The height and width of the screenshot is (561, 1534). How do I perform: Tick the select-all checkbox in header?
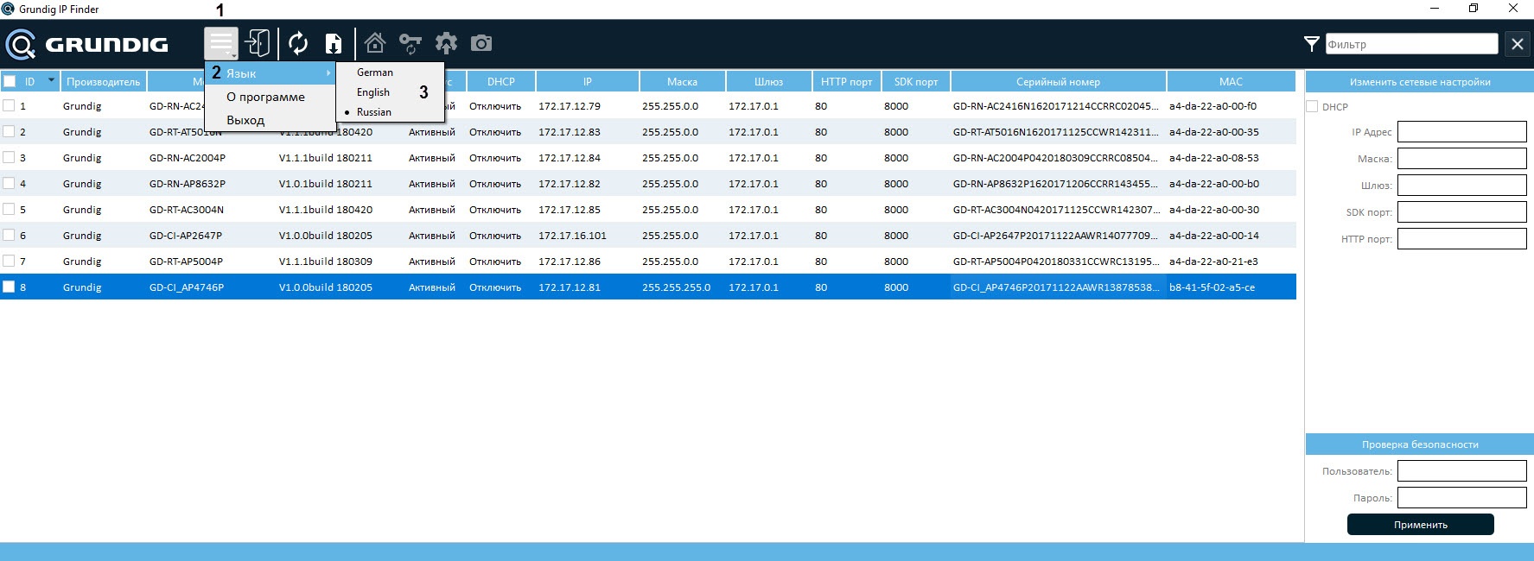pos(10,82)
